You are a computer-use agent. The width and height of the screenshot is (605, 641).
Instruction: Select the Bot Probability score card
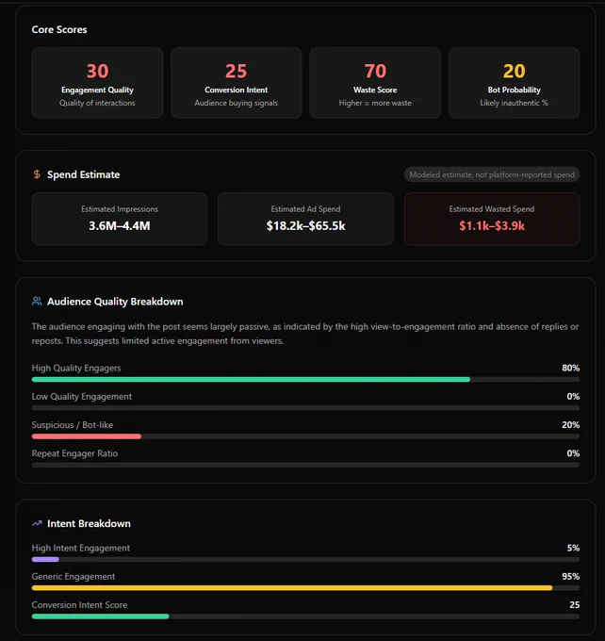pyautogui.click(x=515, y=83)
